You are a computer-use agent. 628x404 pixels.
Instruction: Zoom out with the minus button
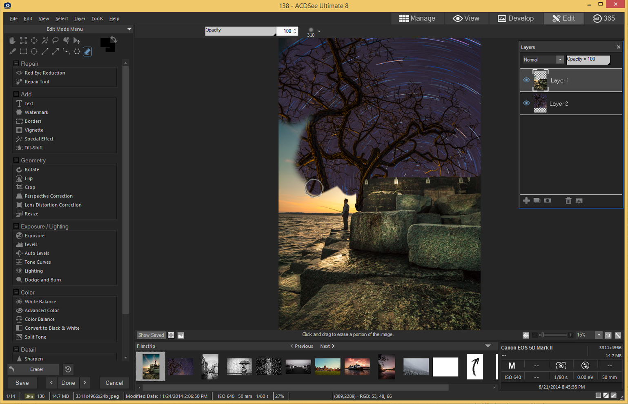click(x=534, y=335)
